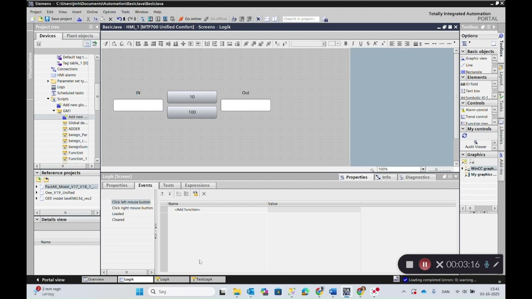
Task: Click the Delete X icon beside paste
Action: coord(111,19)
